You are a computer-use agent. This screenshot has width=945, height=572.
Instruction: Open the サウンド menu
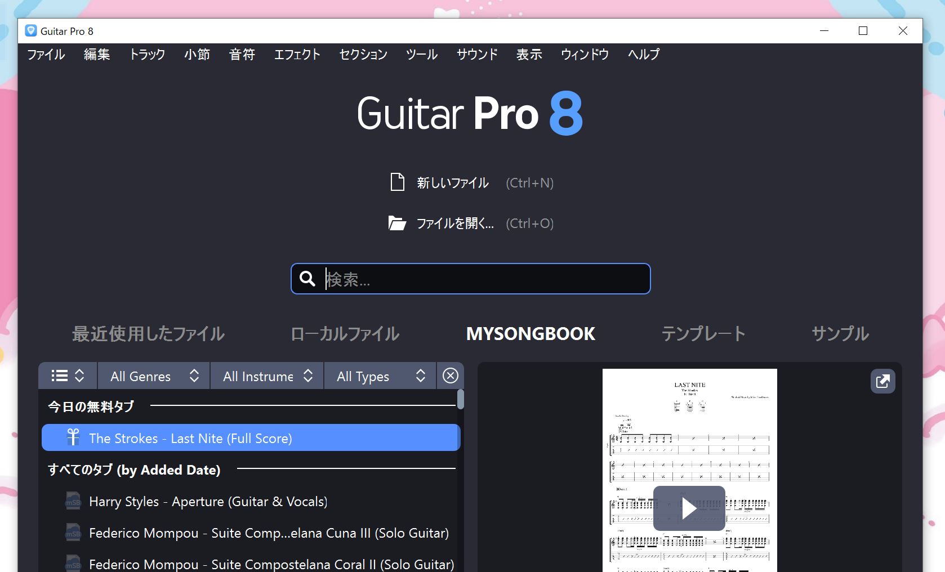pos(478,55)
